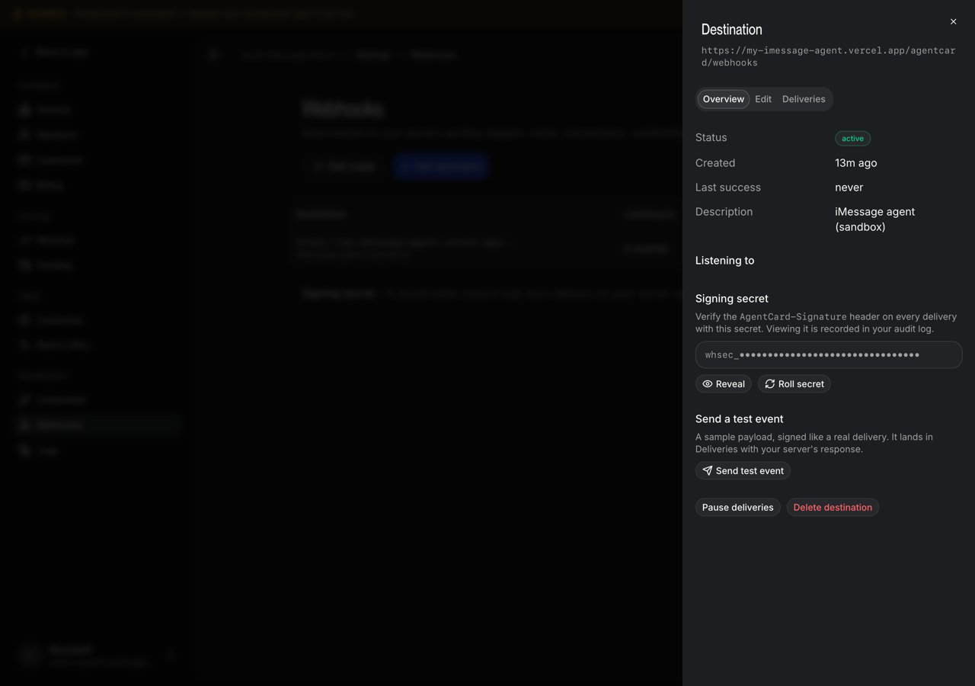Reveal the hidden signing secret
The width and height of the screenshot is (975, 686).
click(x=724, y=384)
